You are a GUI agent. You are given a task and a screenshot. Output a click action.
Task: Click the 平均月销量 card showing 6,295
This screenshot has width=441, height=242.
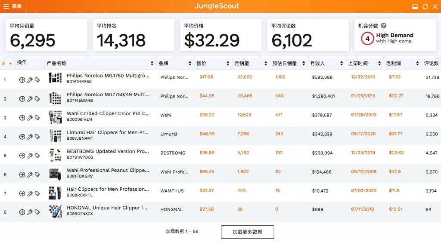click(47, 35)
